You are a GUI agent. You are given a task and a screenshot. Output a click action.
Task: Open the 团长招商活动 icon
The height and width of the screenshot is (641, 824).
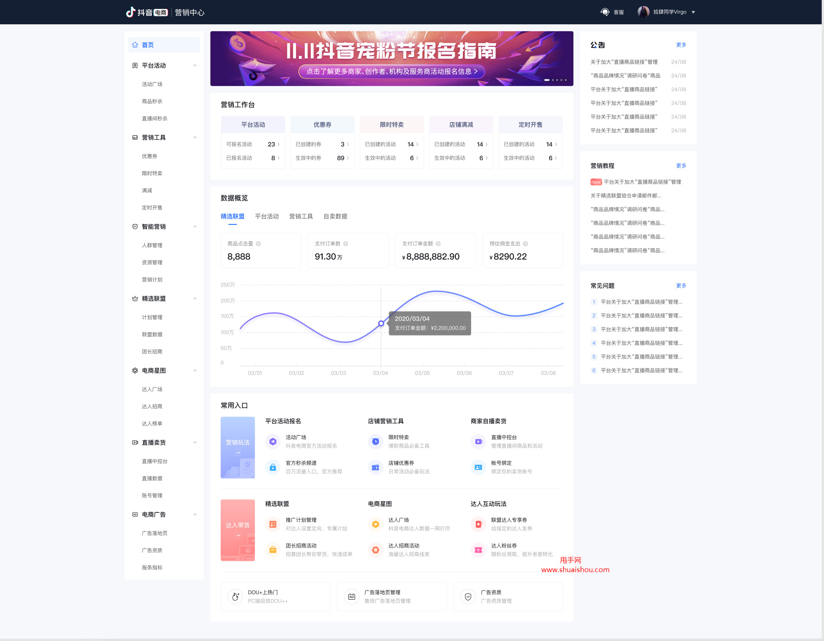pos(273,550)
